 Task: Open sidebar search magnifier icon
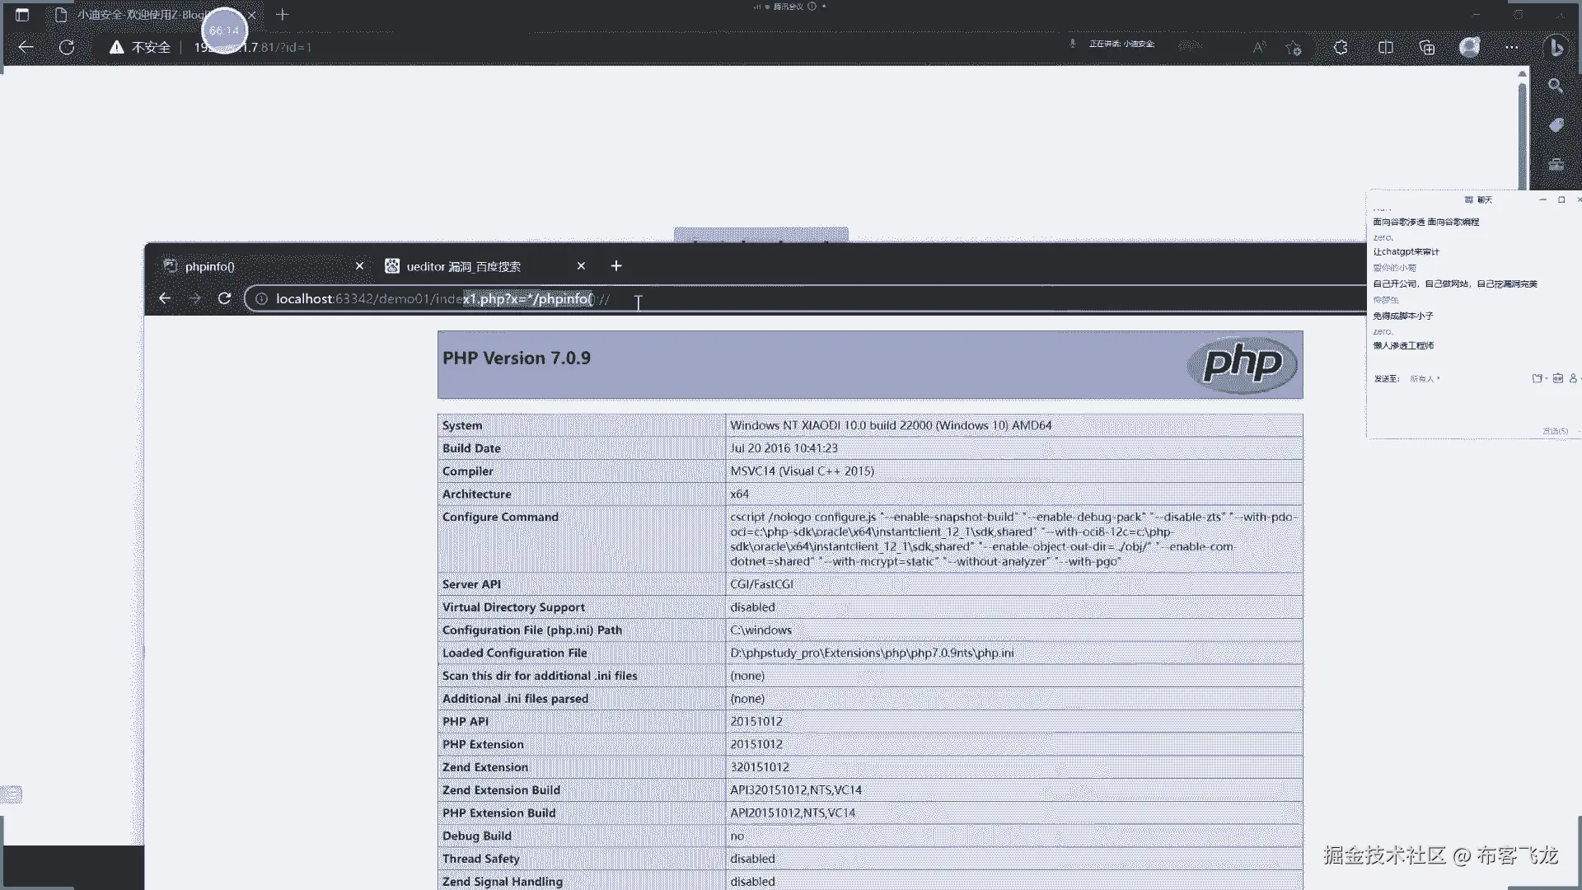pos(1556,86)
